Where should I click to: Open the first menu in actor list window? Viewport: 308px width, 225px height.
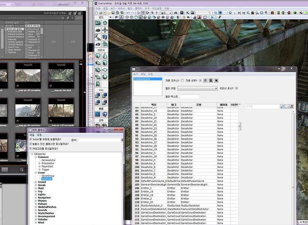point(136,74)
